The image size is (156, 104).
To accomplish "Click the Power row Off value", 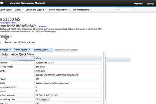I will (37, 79).
